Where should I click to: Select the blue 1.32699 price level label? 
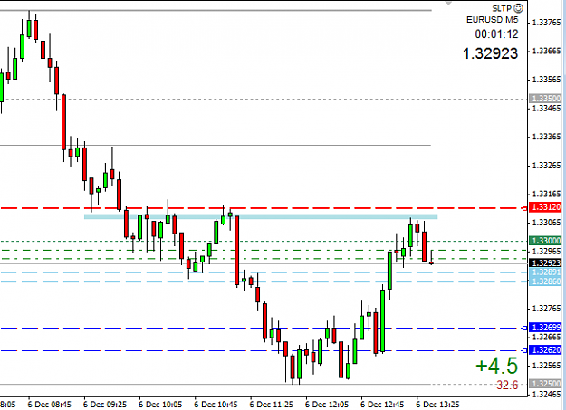[x=546, y=328]
